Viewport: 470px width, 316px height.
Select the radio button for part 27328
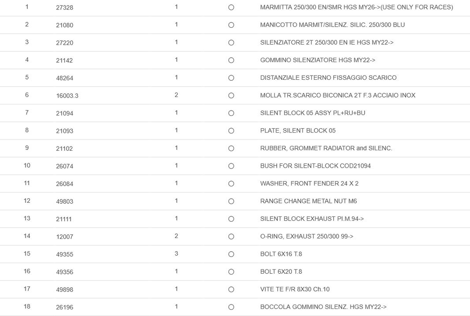pyautogui.click(x=231, y=8)
